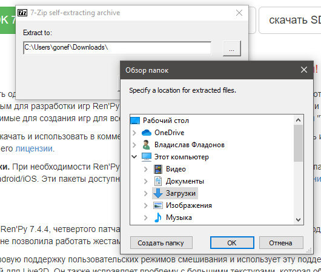Expand the Видео folder node
The height and width of the screenshot is (272, 321).
(146, 169)
